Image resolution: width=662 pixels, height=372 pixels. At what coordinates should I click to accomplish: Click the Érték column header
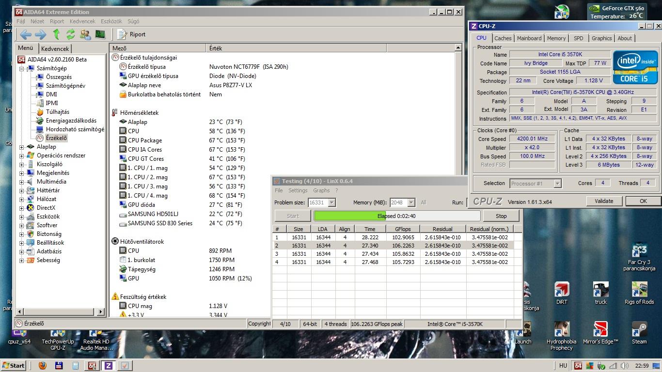pyautogui.click(x=296, y=48)
